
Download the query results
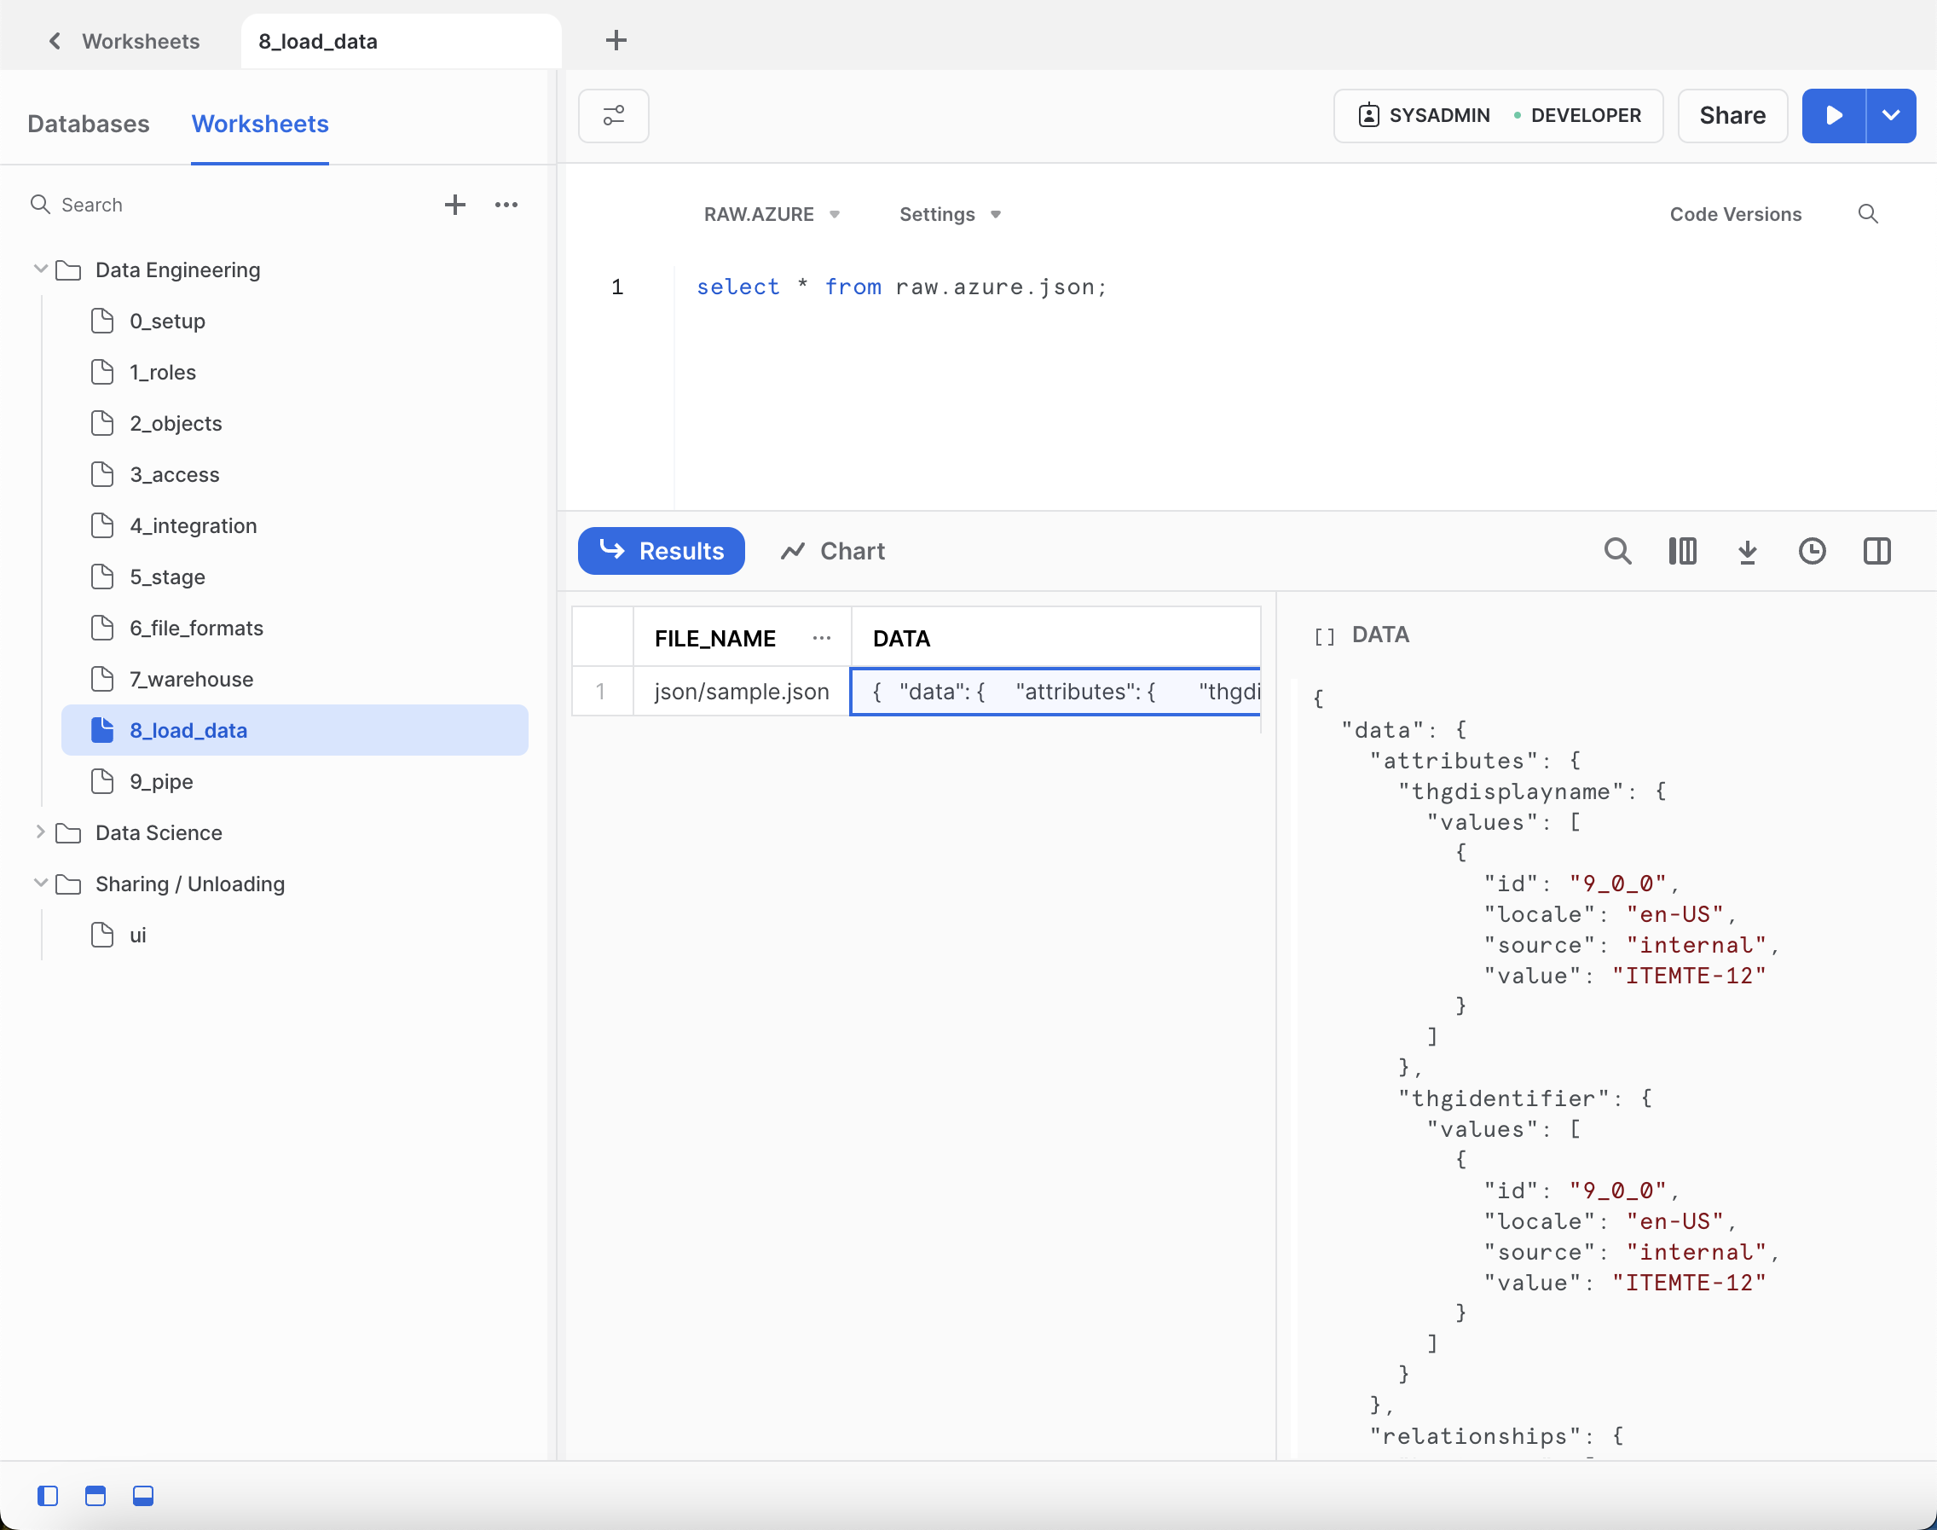(x=1746, y=551)
